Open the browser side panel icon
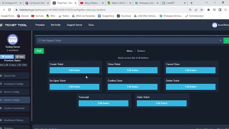This screenshot has width=229, height=129. pos(220,10)
